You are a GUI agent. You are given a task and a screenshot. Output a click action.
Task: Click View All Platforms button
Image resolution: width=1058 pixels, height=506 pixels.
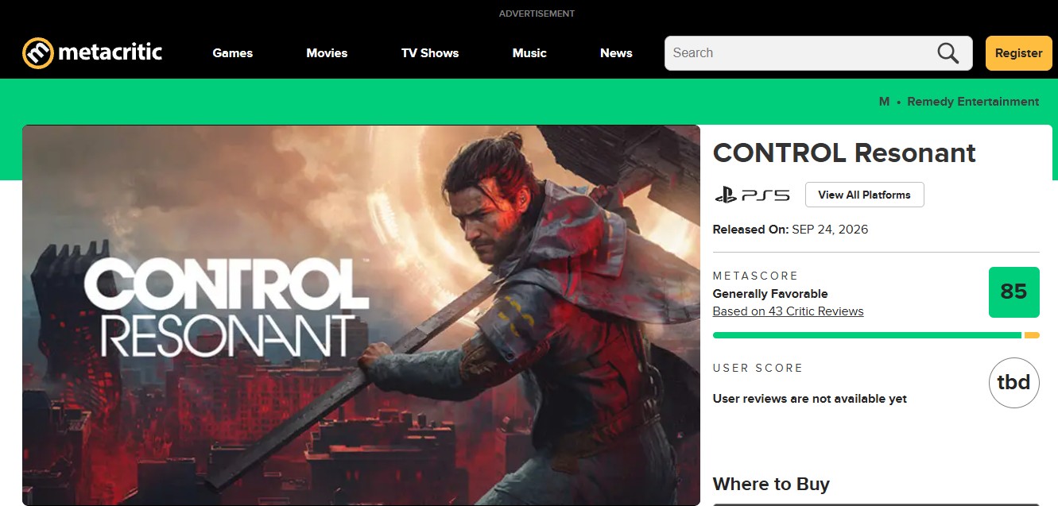(864, 195)
